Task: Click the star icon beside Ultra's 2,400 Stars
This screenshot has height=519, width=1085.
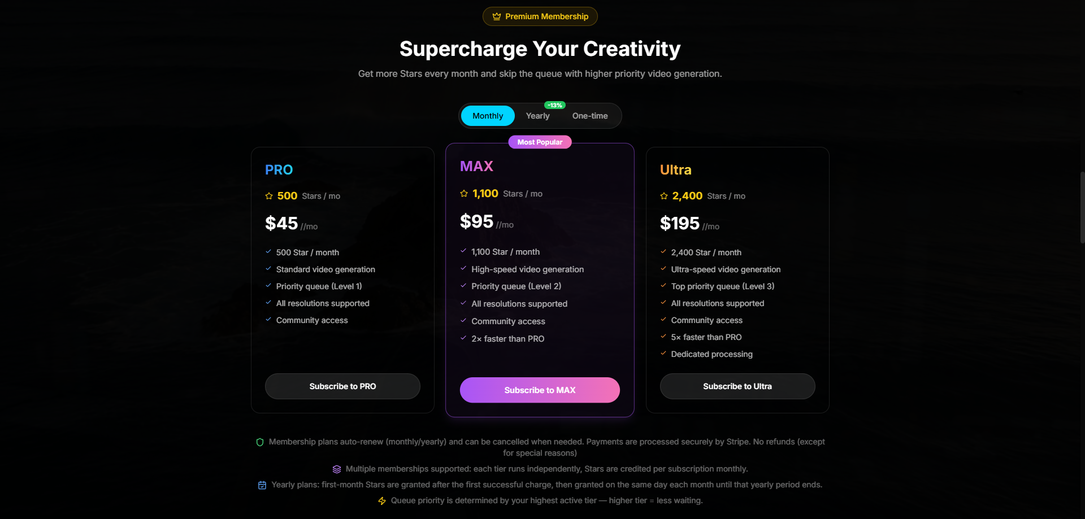Action: pyautogui.click(x=664, y=196)
